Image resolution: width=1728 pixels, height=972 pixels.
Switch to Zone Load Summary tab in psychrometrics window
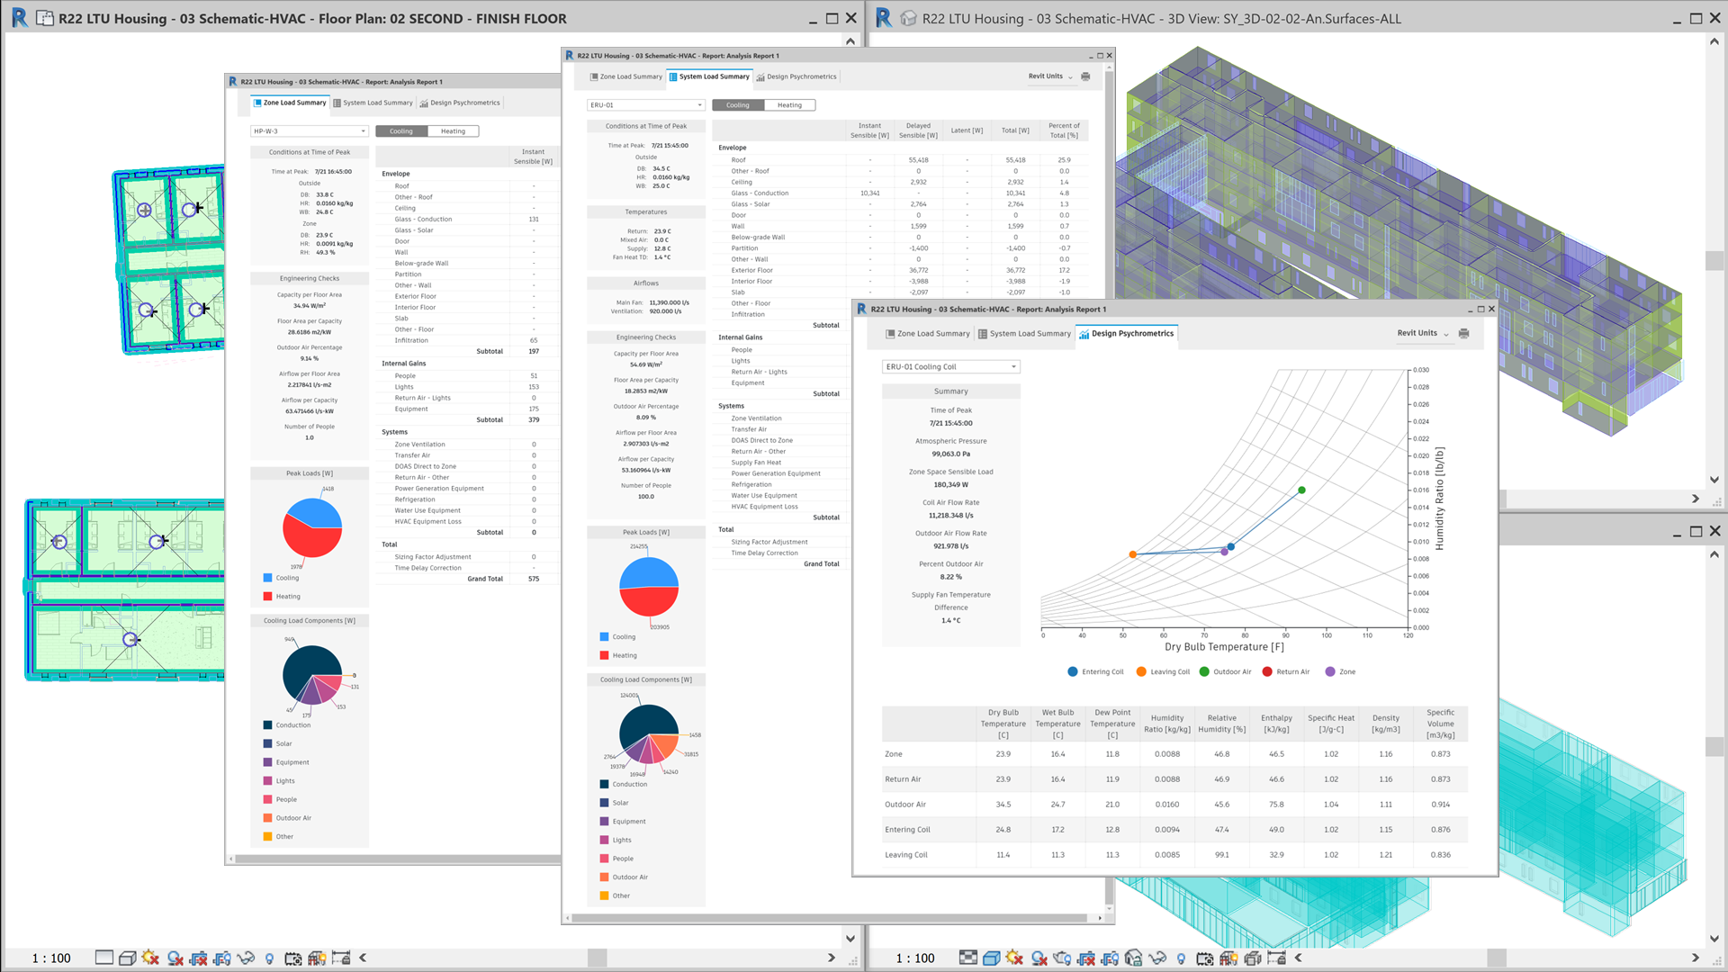pos(927,334)
